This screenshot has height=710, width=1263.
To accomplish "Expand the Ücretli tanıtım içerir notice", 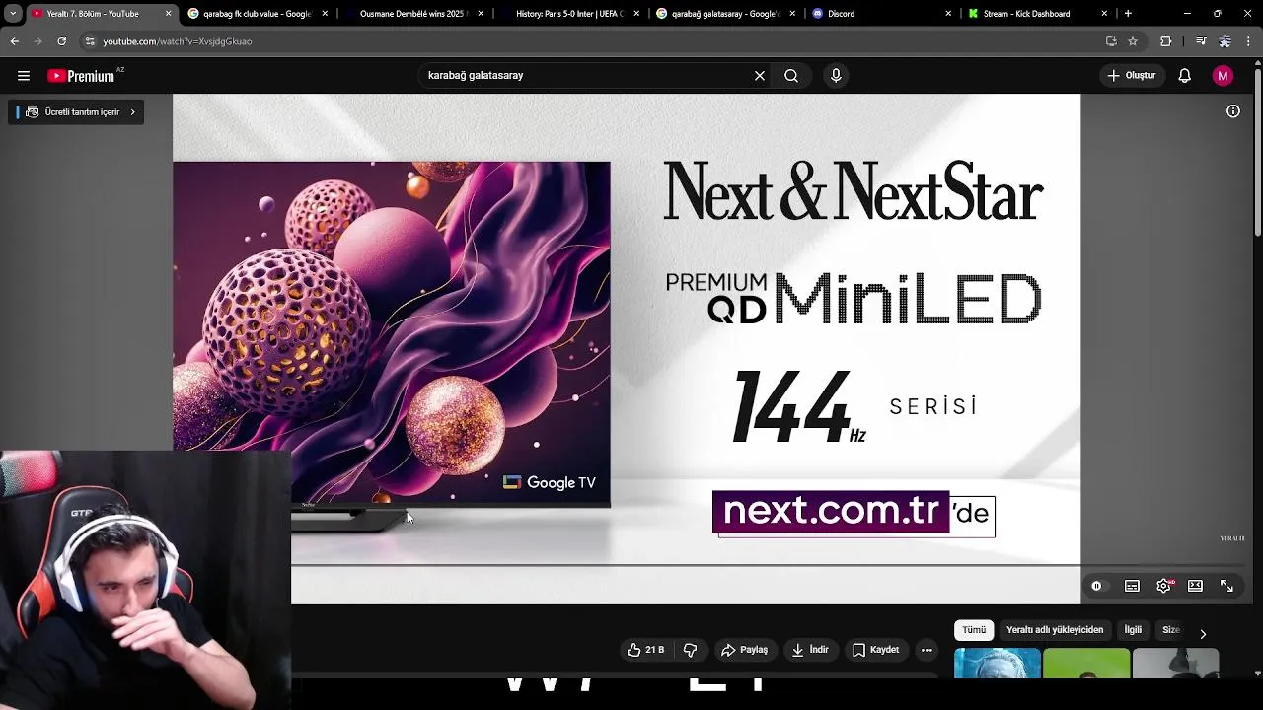I will [x=77, y=112].
